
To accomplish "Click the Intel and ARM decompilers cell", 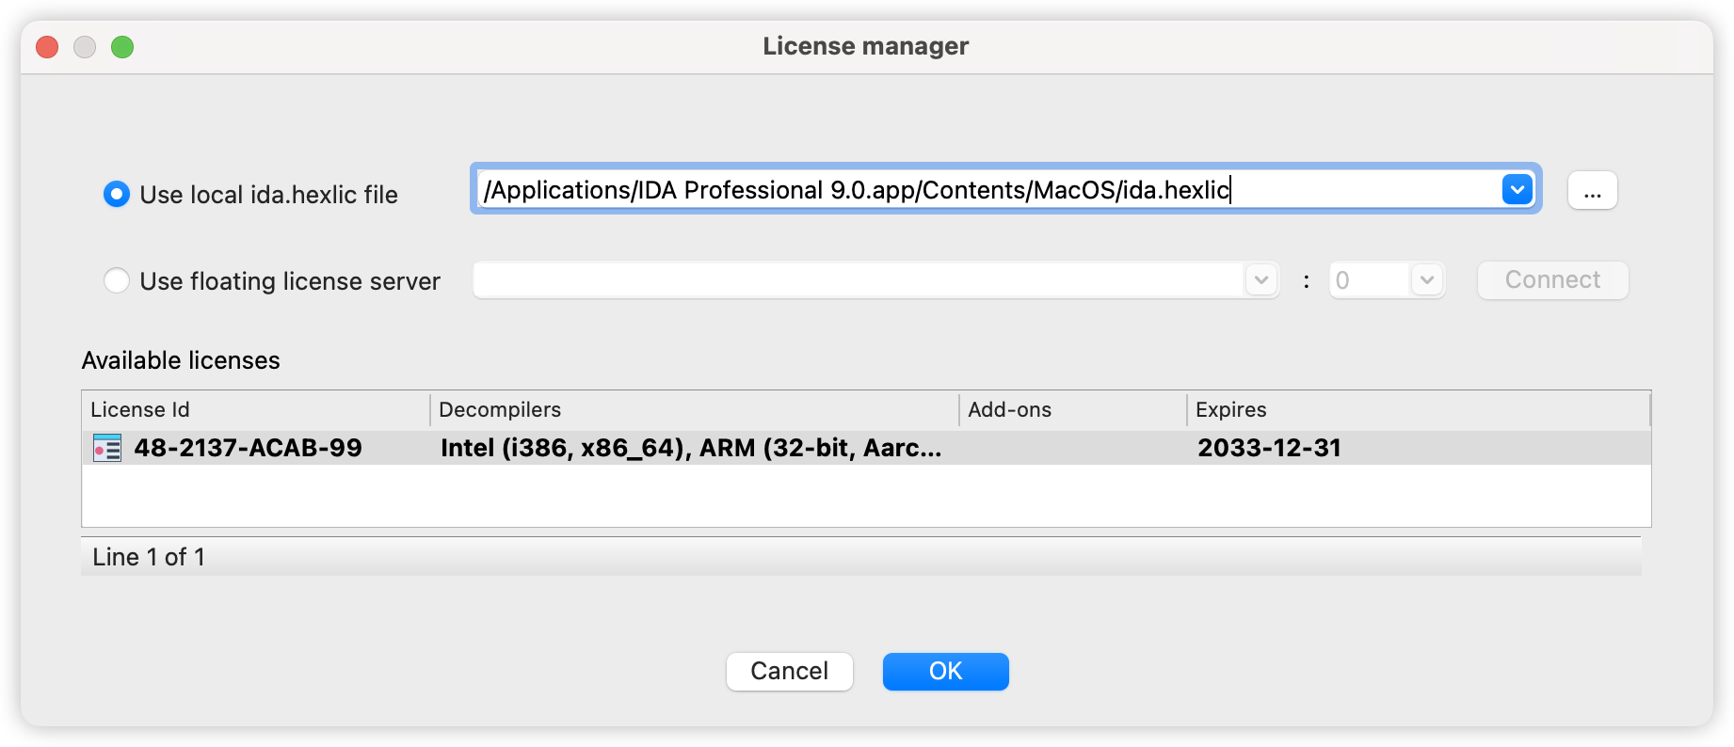I will (691, 448).
